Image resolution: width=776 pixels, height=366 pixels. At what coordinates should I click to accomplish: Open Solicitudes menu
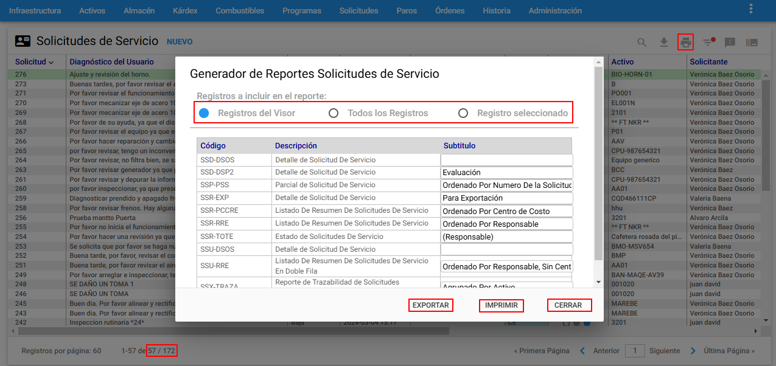(x=358, y=10)
